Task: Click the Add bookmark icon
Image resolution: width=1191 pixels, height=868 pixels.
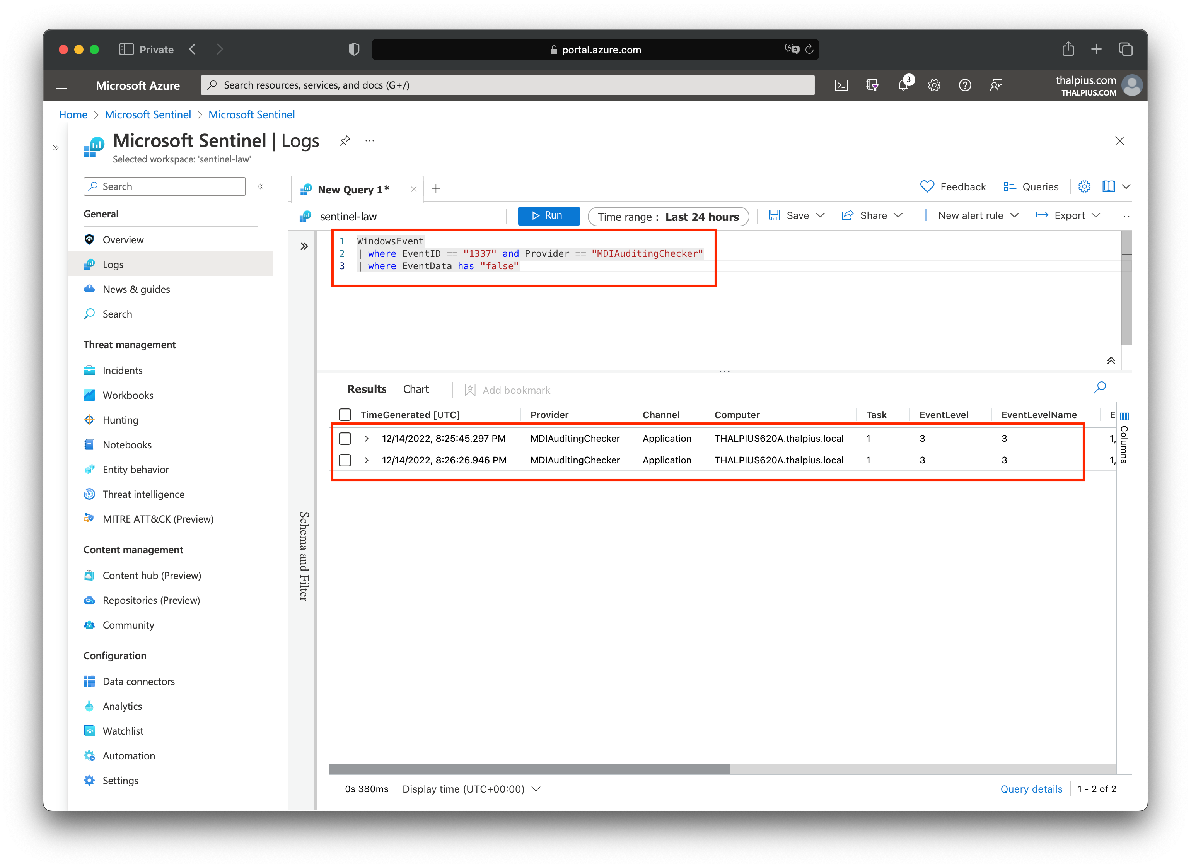Action: pyautogui.click(x=469, y=390)
